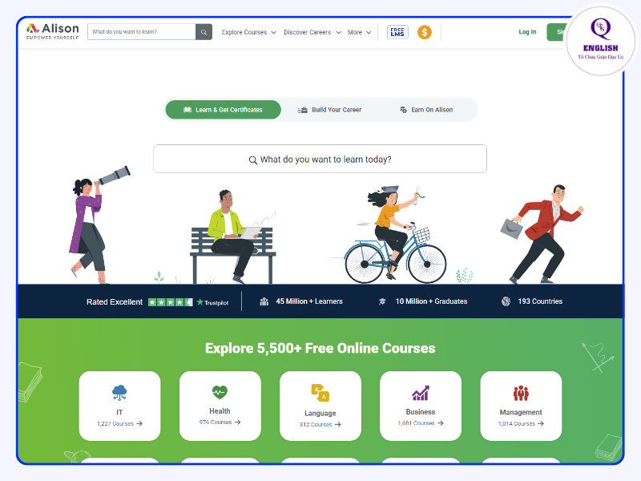
Task: Click the Trustpilot star rating
Action: point(171,302)
